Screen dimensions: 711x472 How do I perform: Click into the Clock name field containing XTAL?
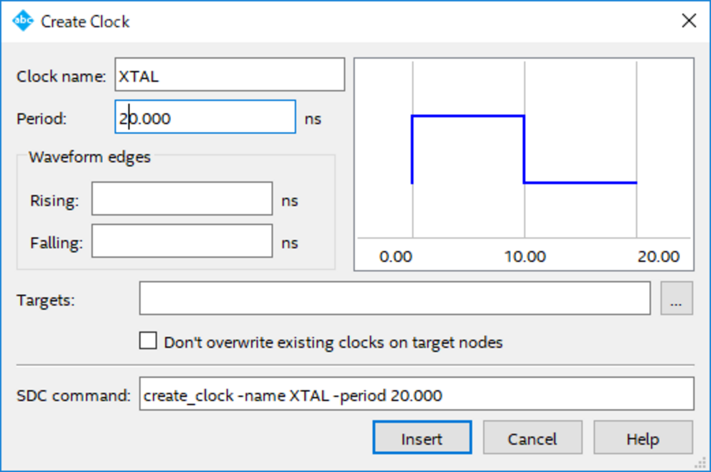[230, 74]
